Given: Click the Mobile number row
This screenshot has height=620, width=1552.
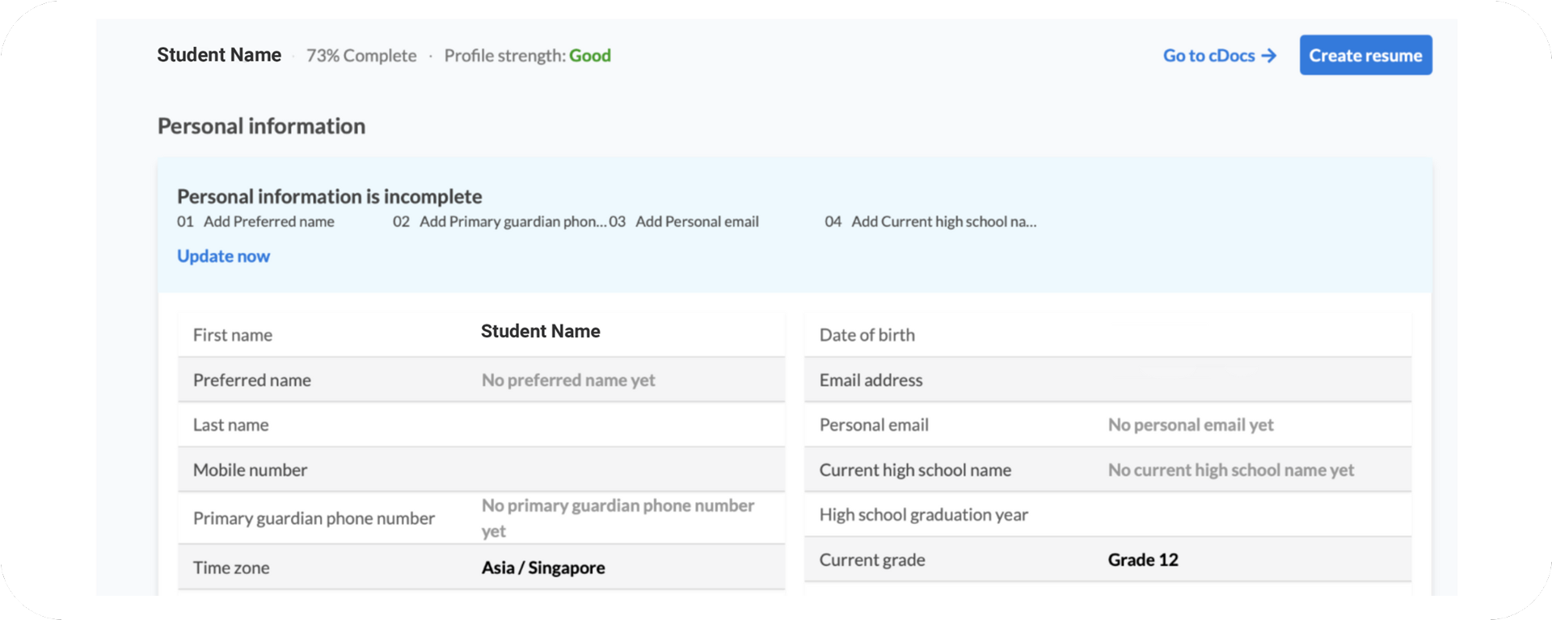Looking at the screenshot, I should coord(481,470).
